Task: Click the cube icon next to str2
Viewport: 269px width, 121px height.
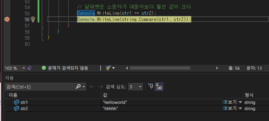Action: 17,109
